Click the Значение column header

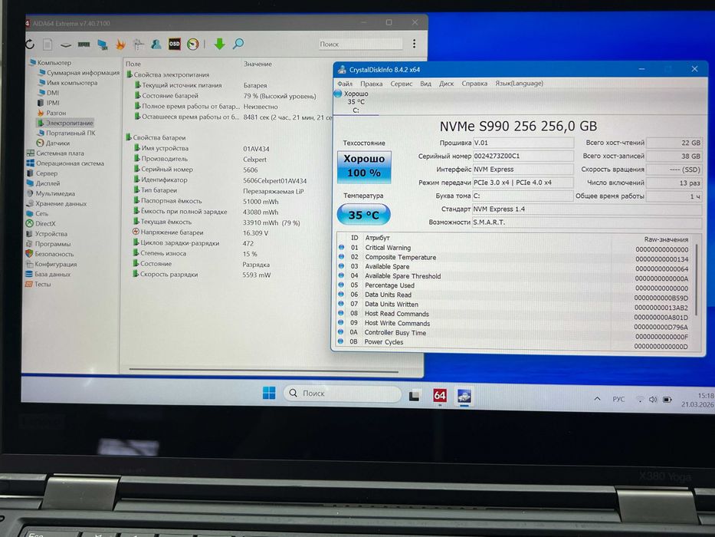pos(257,64)
